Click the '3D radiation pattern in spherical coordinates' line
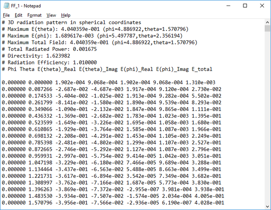Image resolution: width=271 pixels, height=210 pixels. pyautogui.click(x=72, y=22)
